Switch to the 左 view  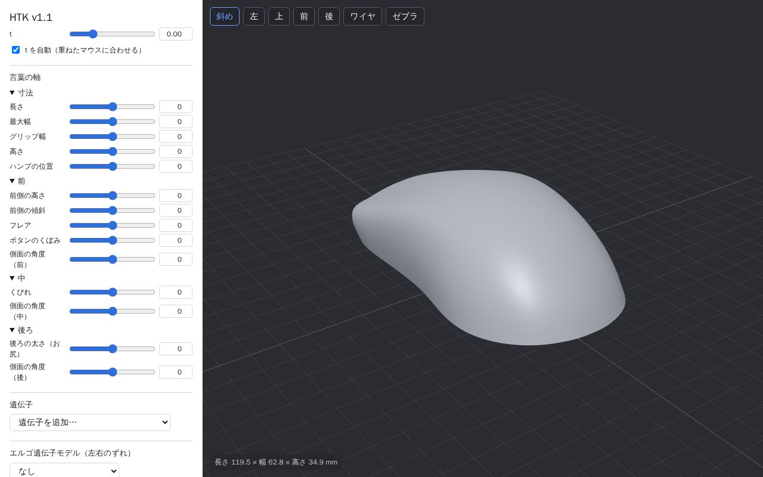[254, 17]
